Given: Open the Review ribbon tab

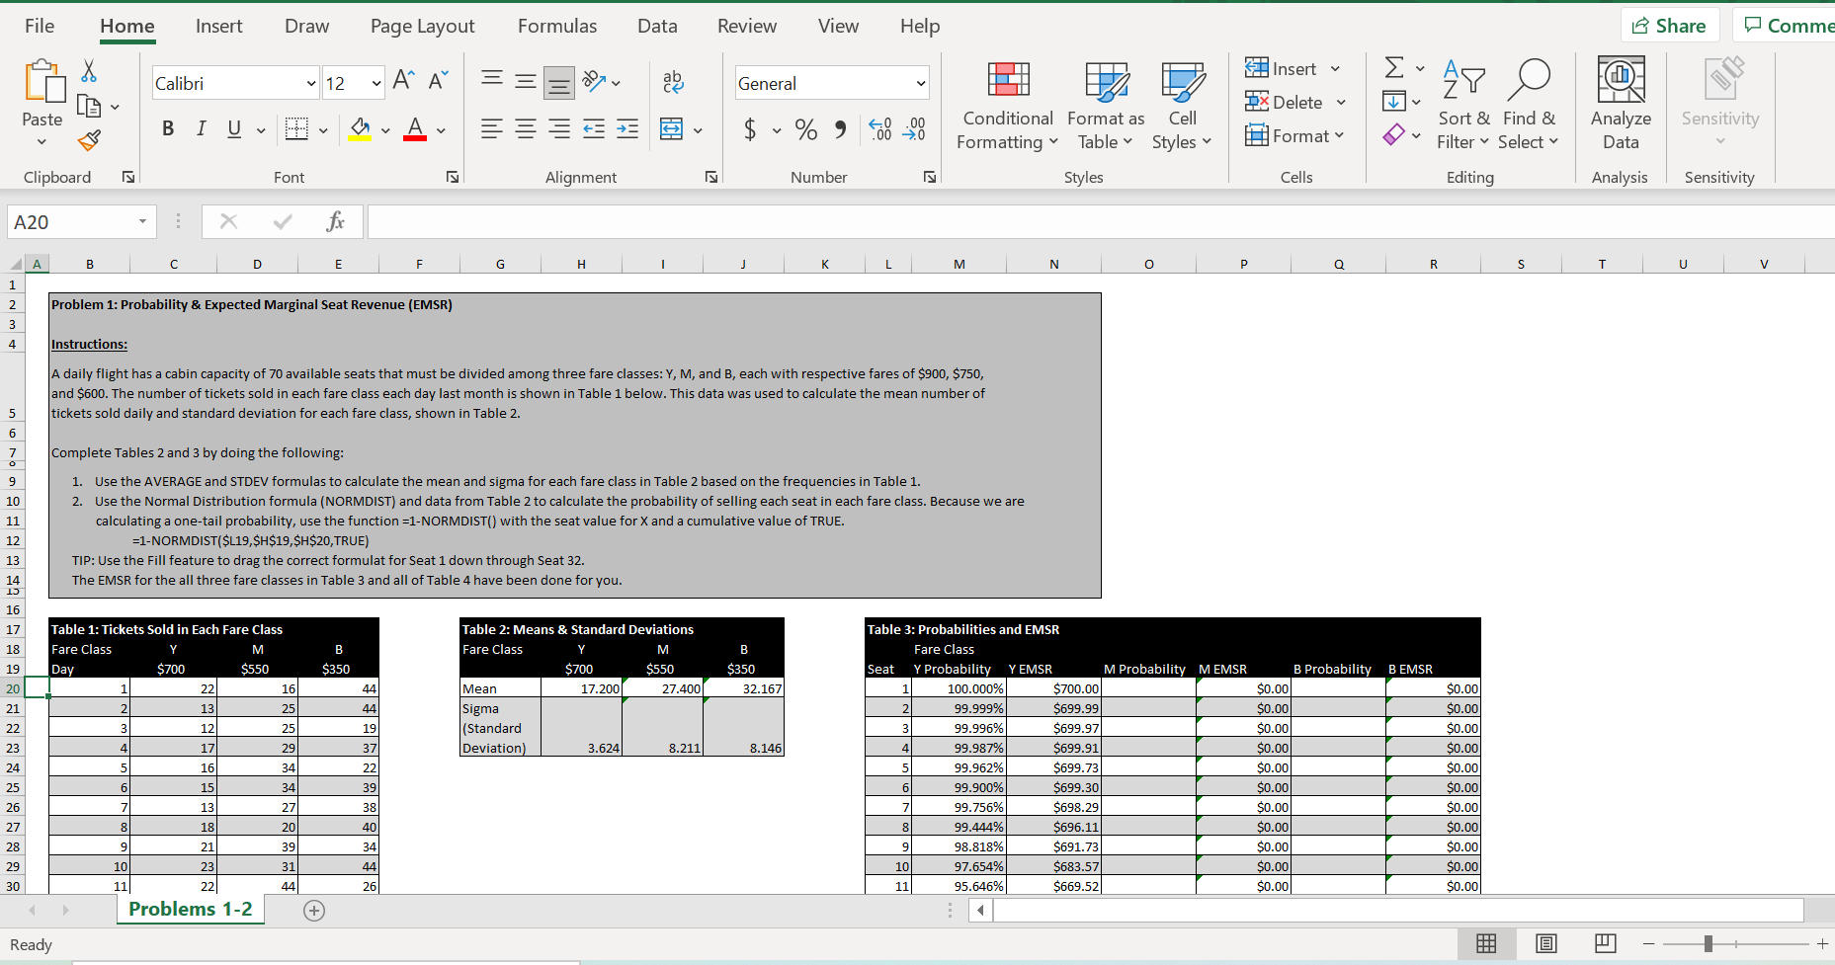Looking at the screenshot, I should pyautogui.click(x=746, y=26).
